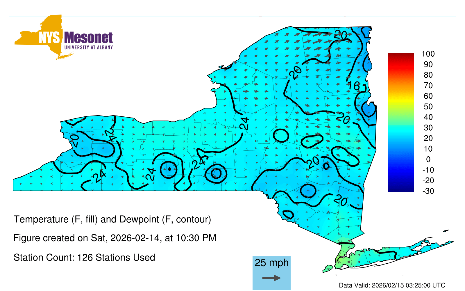Select the purple Mesonet wordmark

pyautogui.click(x=88, y=38)
